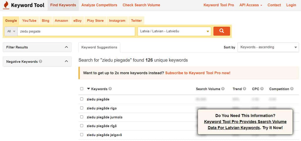Click the 'ziedu piegāde jurmala' keyword text
Screen dimensions: 301x141
tap(104, 117)
